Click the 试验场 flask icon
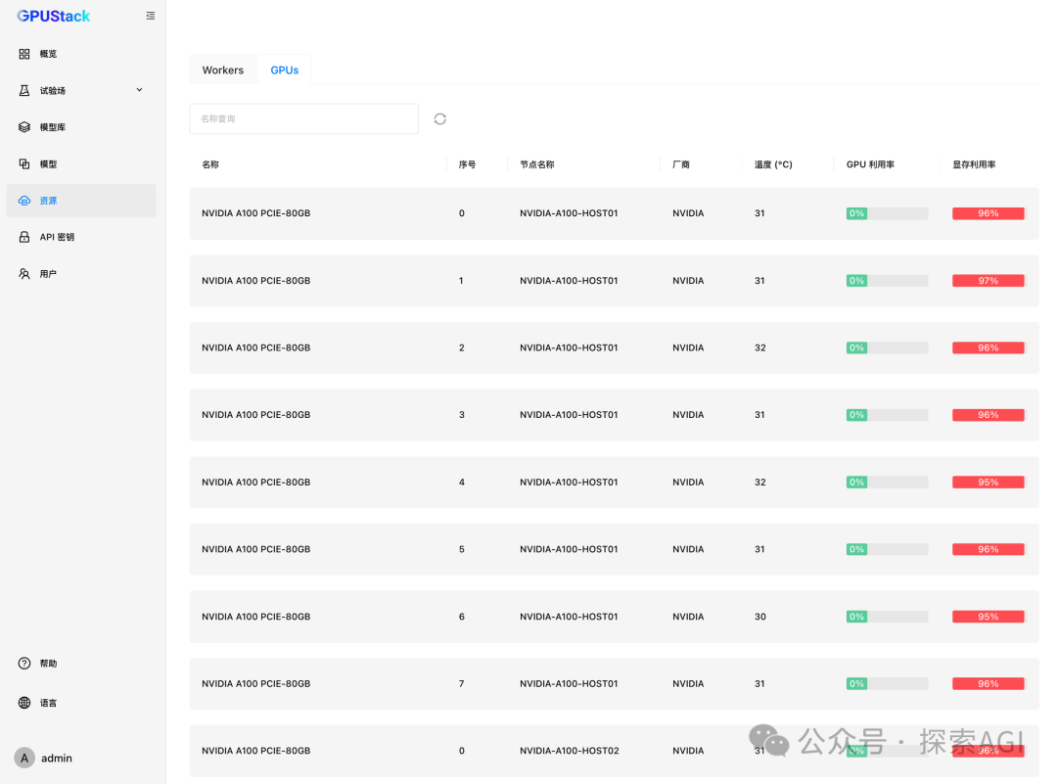Viewport: 1057px width, 784px height. coord(24,90)
